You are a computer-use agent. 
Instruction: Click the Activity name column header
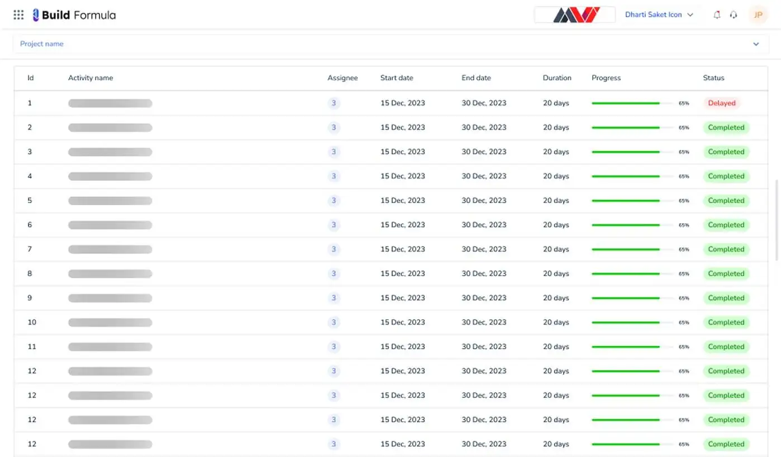coord(91,78)
